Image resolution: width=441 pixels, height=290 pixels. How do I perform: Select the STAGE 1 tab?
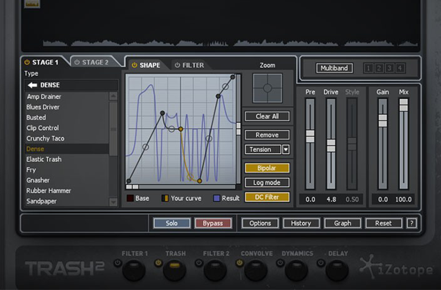pos(45,63)
